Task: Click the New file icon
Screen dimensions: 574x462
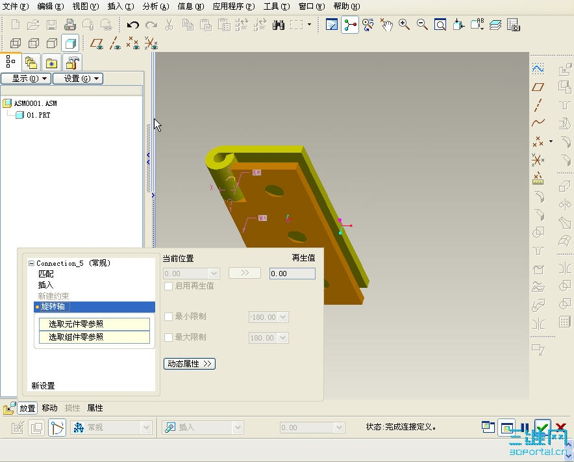Action: point(16,25)
